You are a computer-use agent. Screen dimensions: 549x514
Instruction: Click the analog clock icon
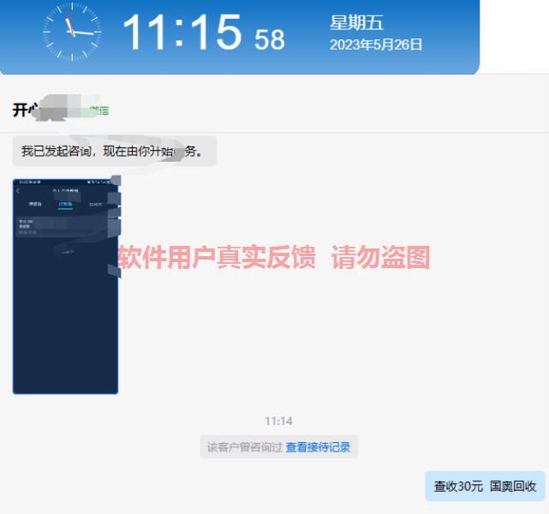(x=71, y=32)
